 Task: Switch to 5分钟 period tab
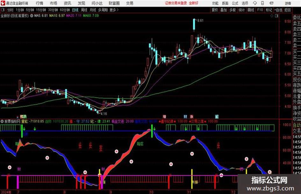coord(30,10)
